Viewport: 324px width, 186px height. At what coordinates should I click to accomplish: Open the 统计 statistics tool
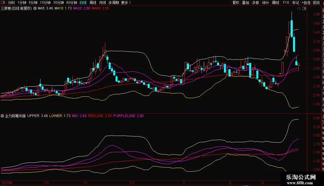(x=266, y=3)
